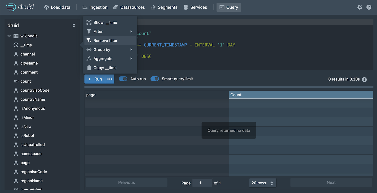Click the number type icon beside count
Viewport: 377px width, 193px height.
(16, 81)
